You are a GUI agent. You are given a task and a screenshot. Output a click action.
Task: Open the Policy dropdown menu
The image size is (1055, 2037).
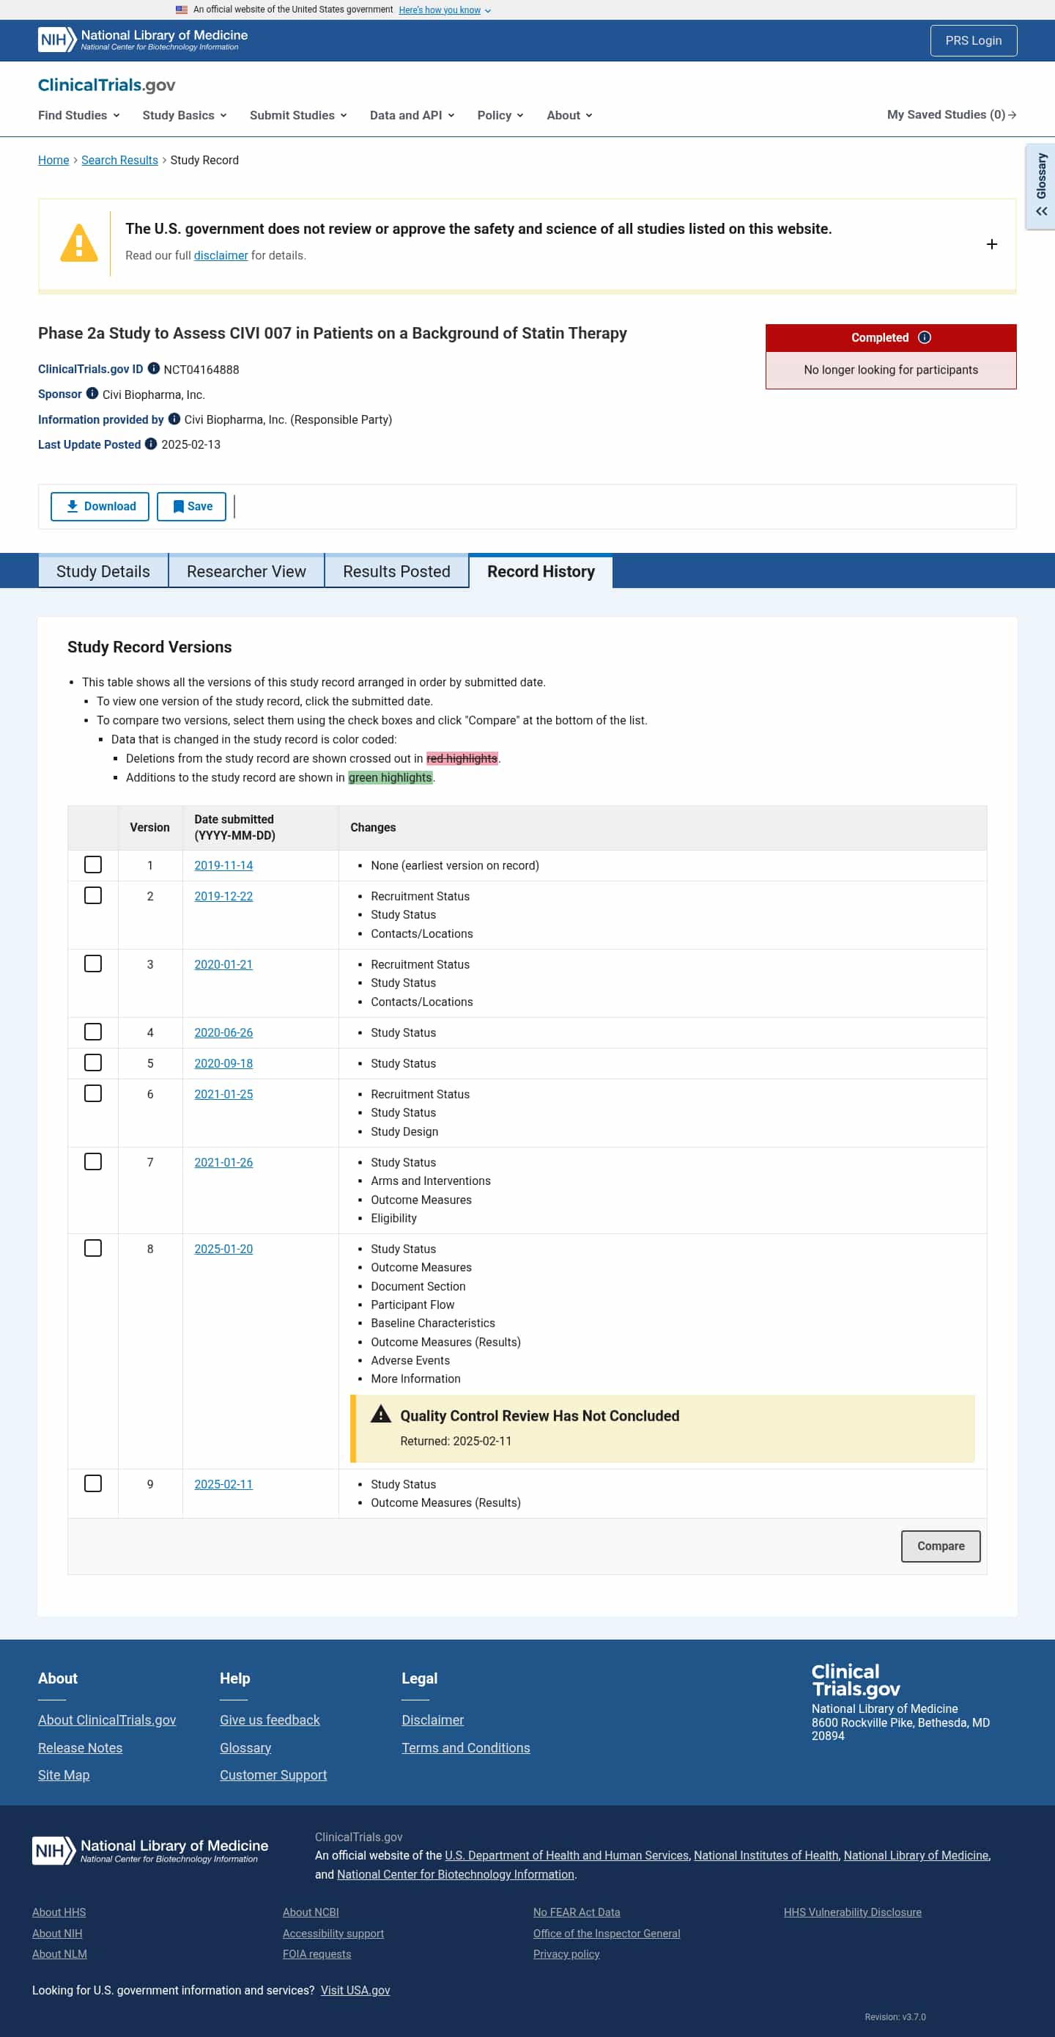coord(500,115)
